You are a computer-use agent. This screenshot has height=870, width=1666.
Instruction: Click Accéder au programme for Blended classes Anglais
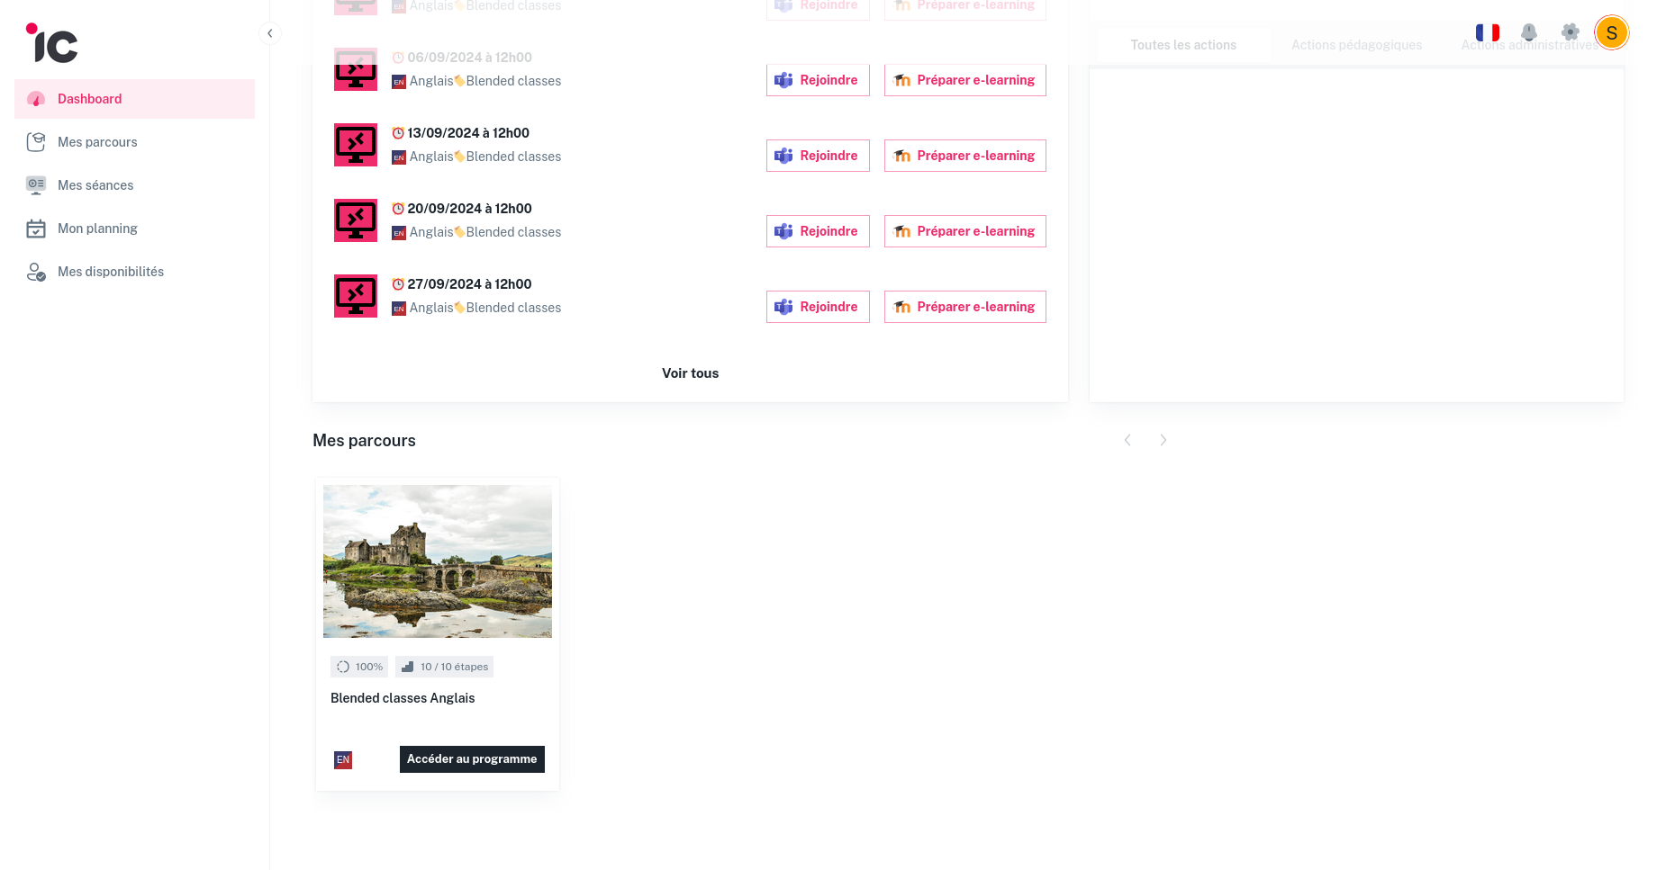point(472,758)
